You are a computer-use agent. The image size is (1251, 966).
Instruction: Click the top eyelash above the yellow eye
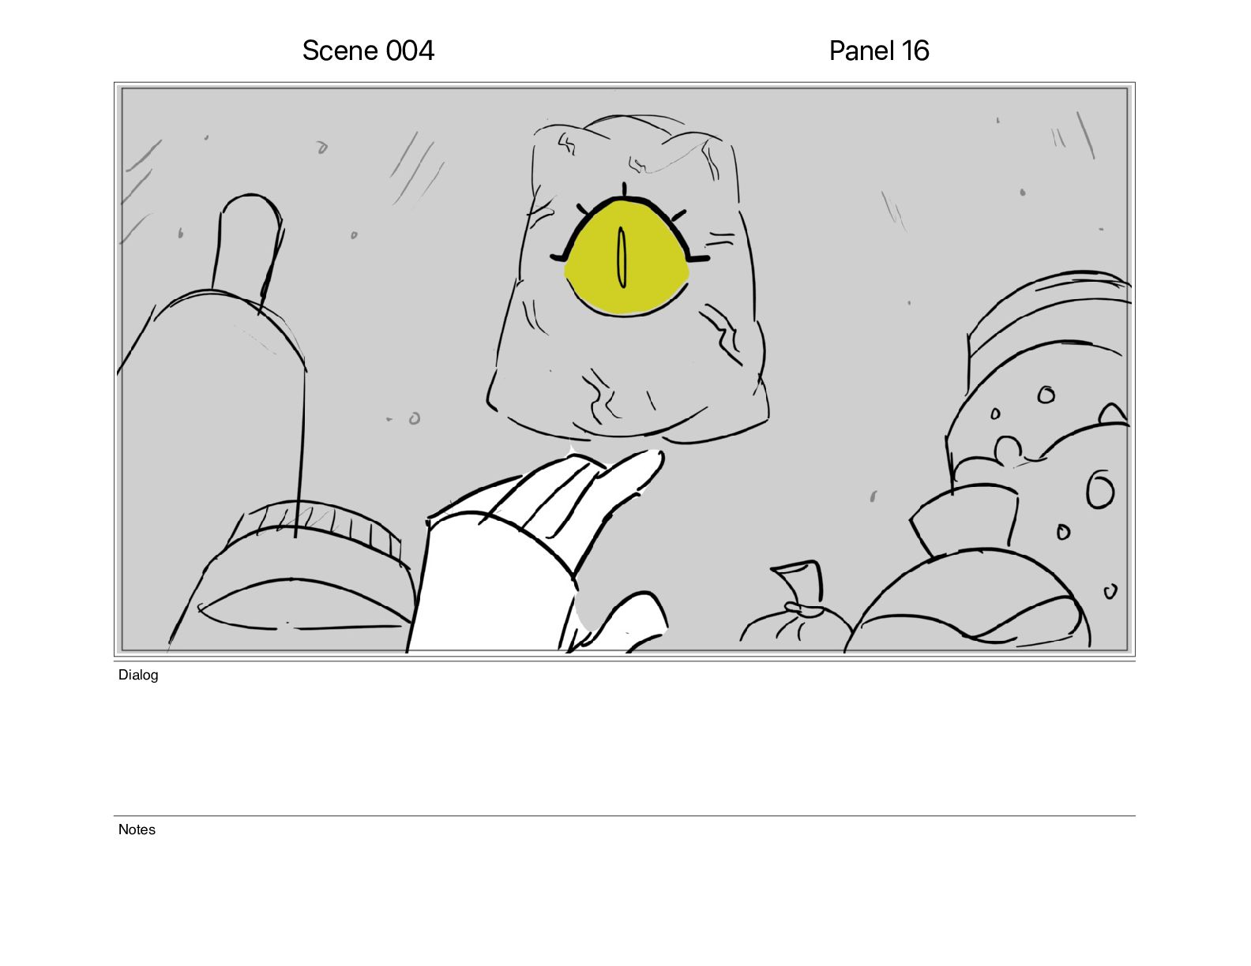tap(624, 189)
